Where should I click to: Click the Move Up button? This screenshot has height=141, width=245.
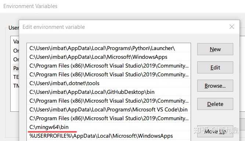215,132
